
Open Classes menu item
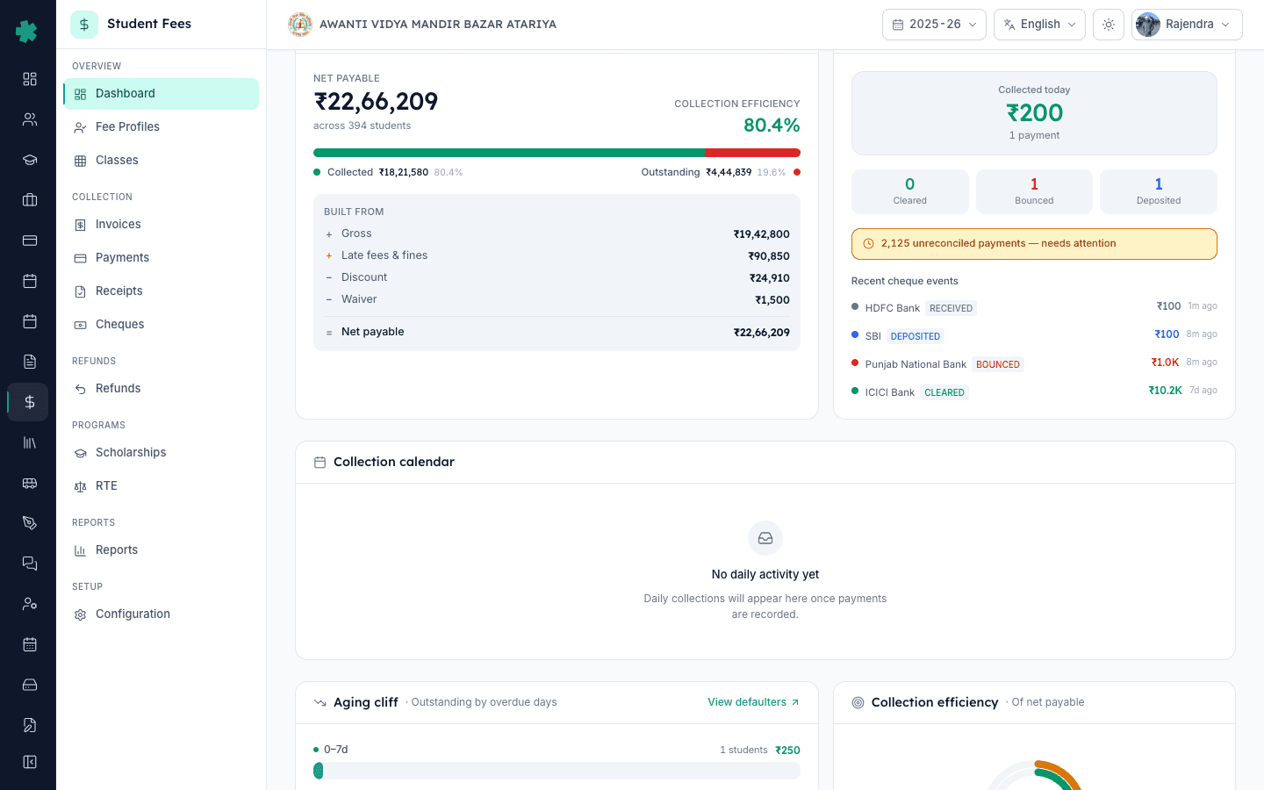coord(162,161)
